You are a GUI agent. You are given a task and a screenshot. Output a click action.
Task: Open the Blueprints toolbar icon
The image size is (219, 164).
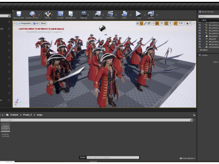[x=98, y=14]
